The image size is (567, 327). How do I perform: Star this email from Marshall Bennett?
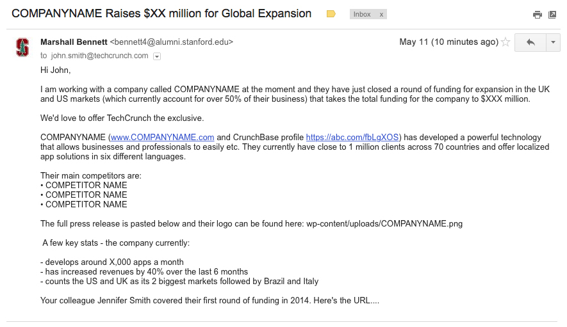505,42
